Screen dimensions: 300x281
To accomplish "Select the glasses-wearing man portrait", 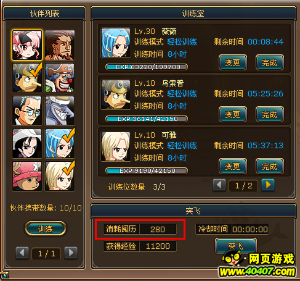I will pyautogui.click(x=27, y=111).
